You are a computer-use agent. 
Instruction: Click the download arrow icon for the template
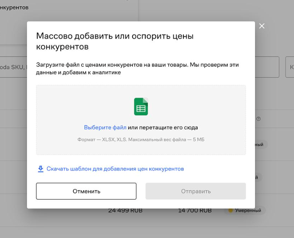41,169
